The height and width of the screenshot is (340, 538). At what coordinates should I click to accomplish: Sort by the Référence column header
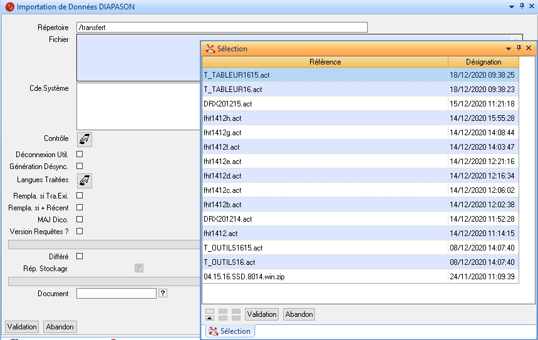point(325,62)
